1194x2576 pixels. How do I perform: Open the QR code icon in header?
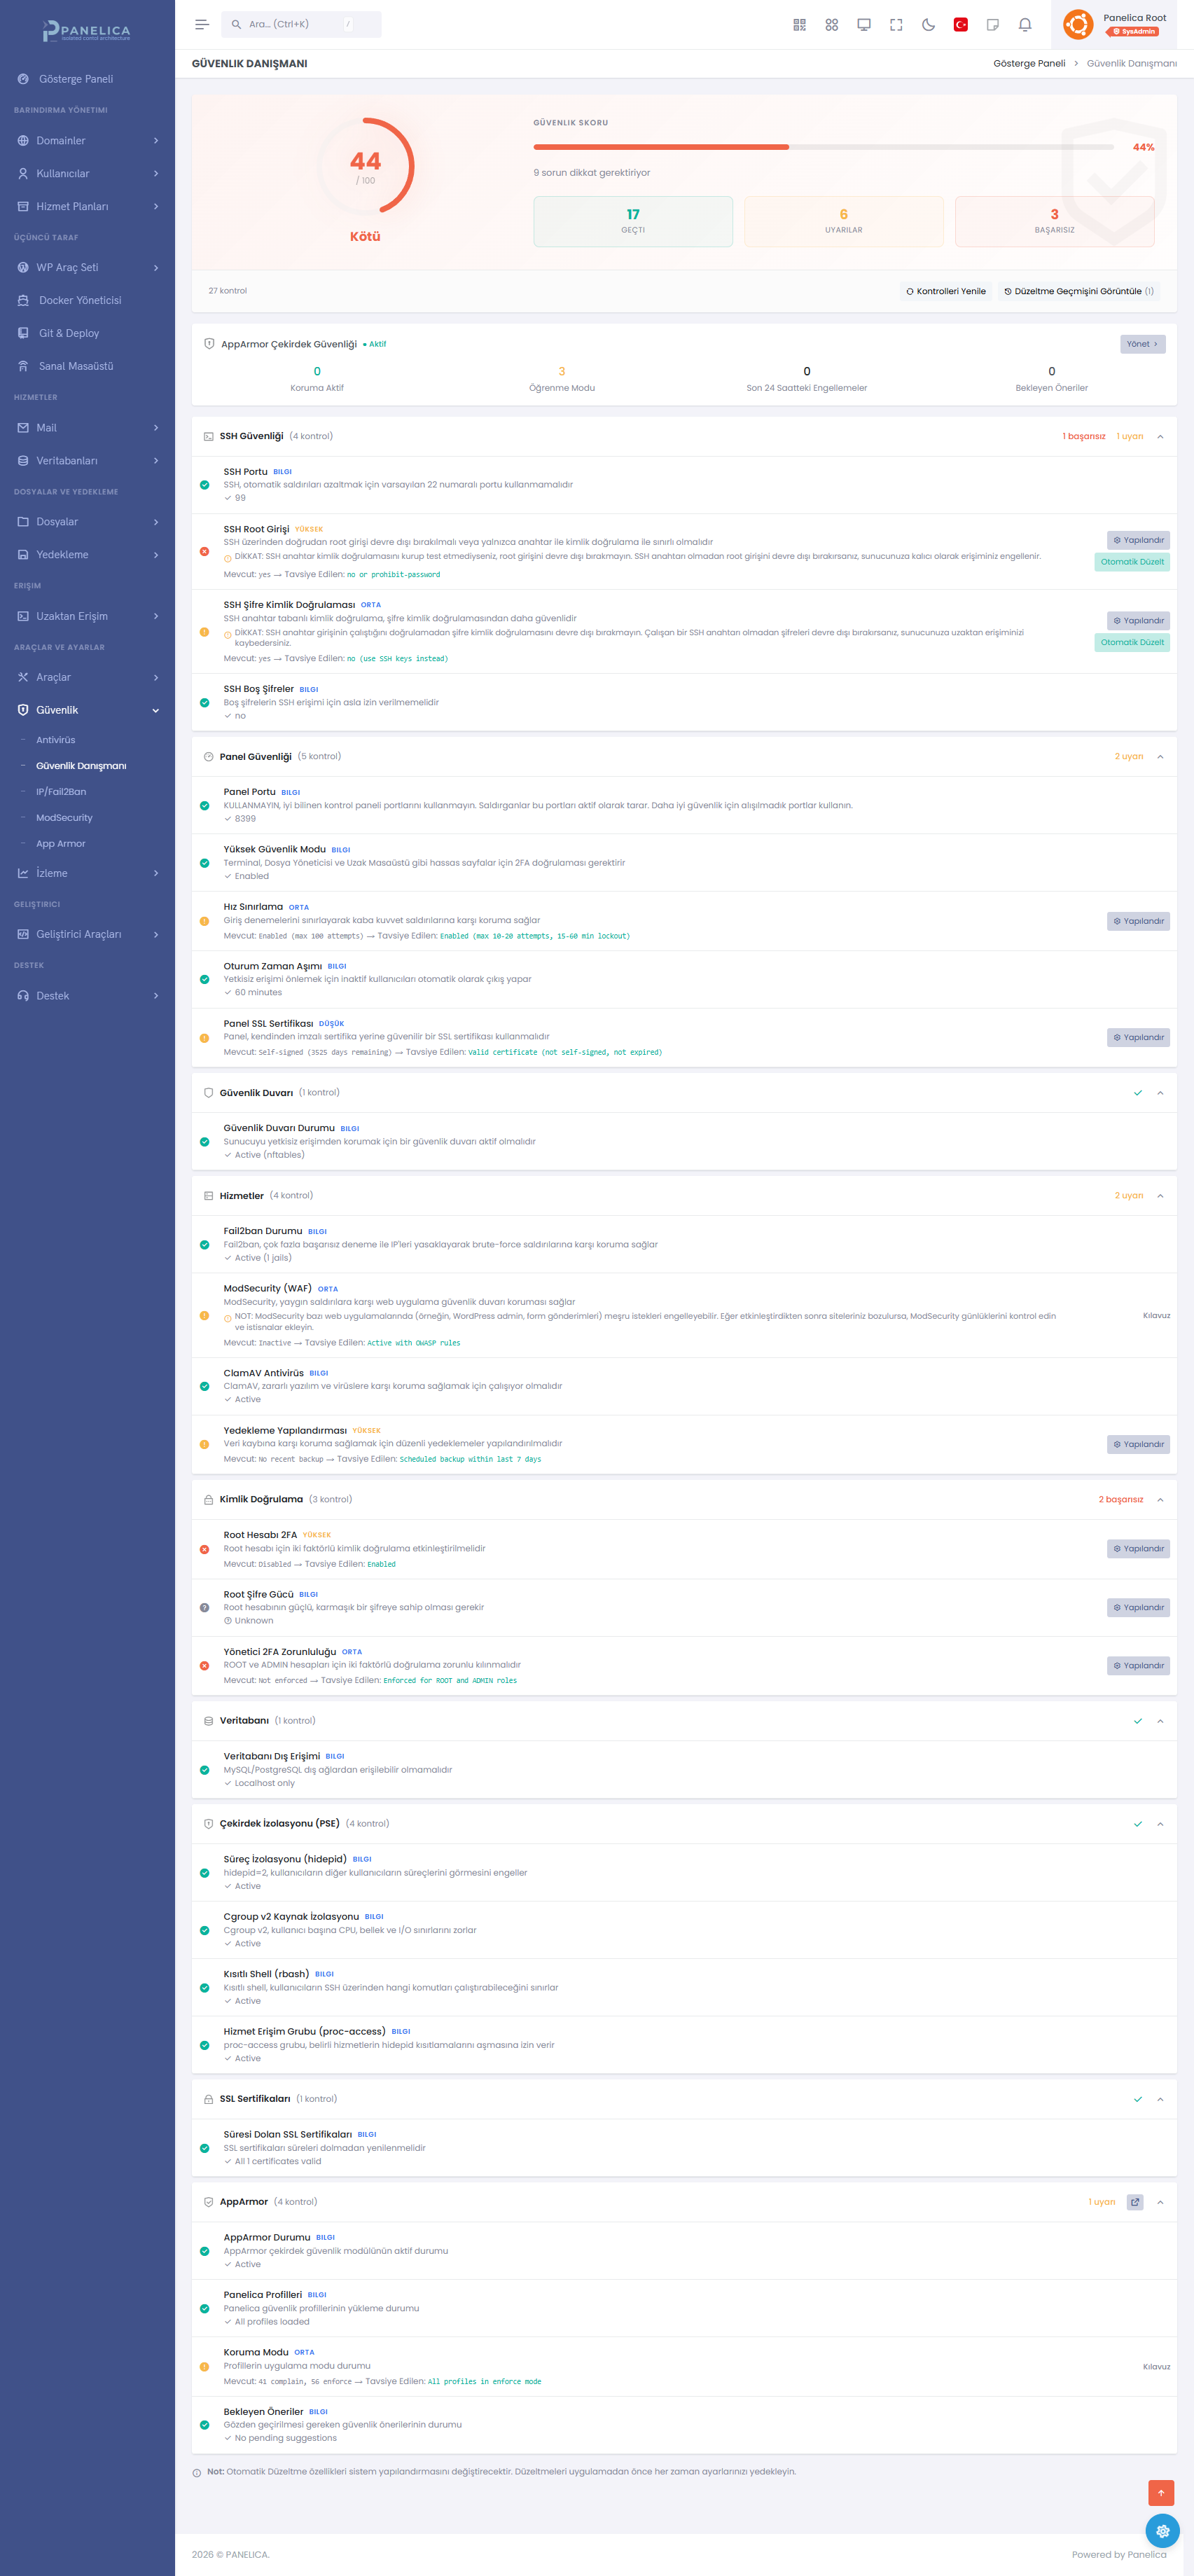click(x=799, y=25)
